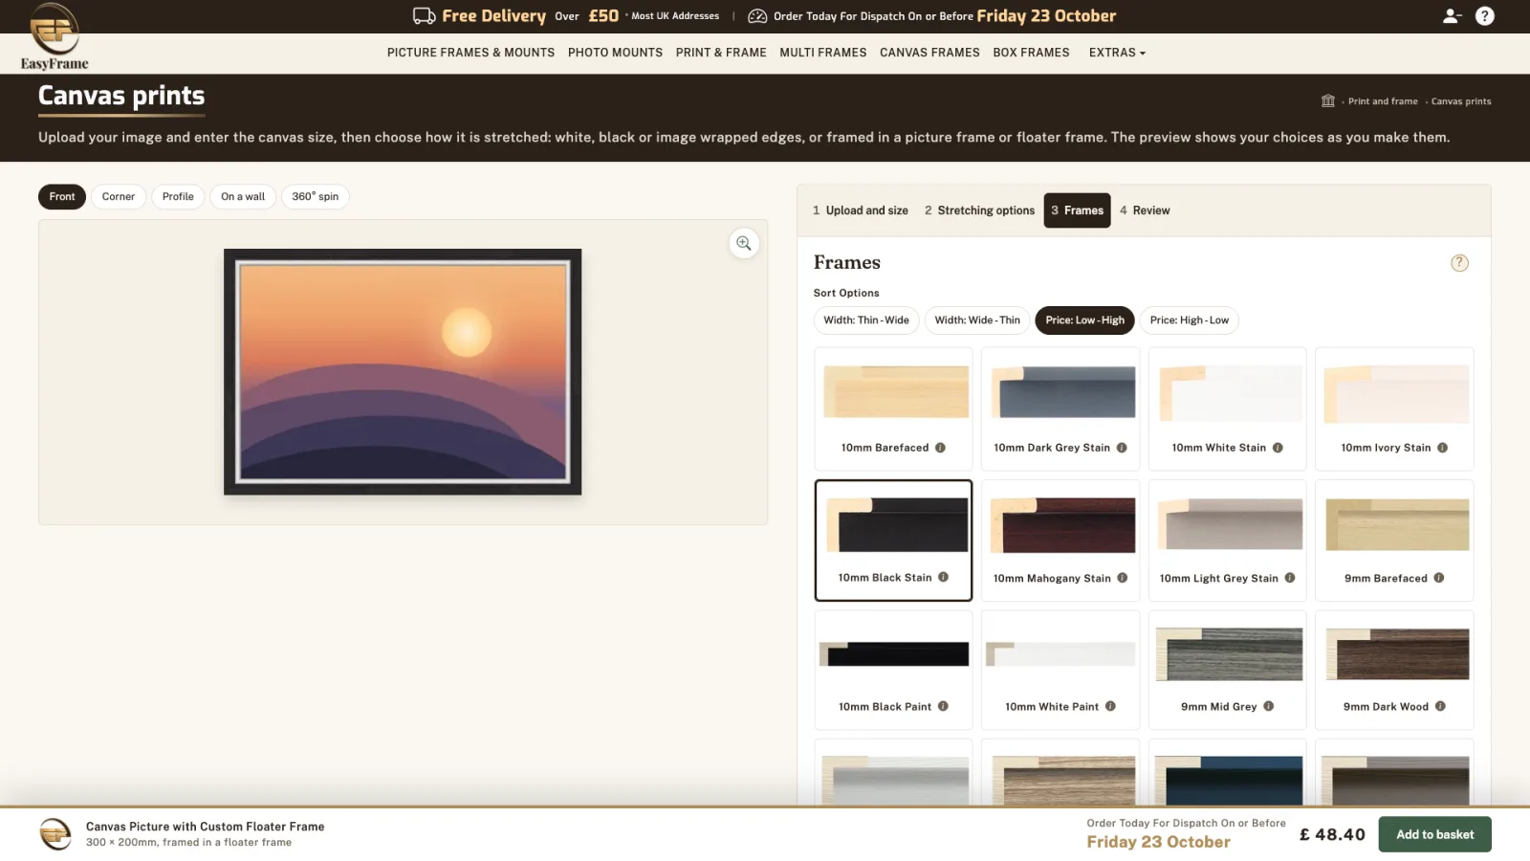Click the EasyFrame logo
Screen dimensions: 1530x861
[x=55, y=36]
